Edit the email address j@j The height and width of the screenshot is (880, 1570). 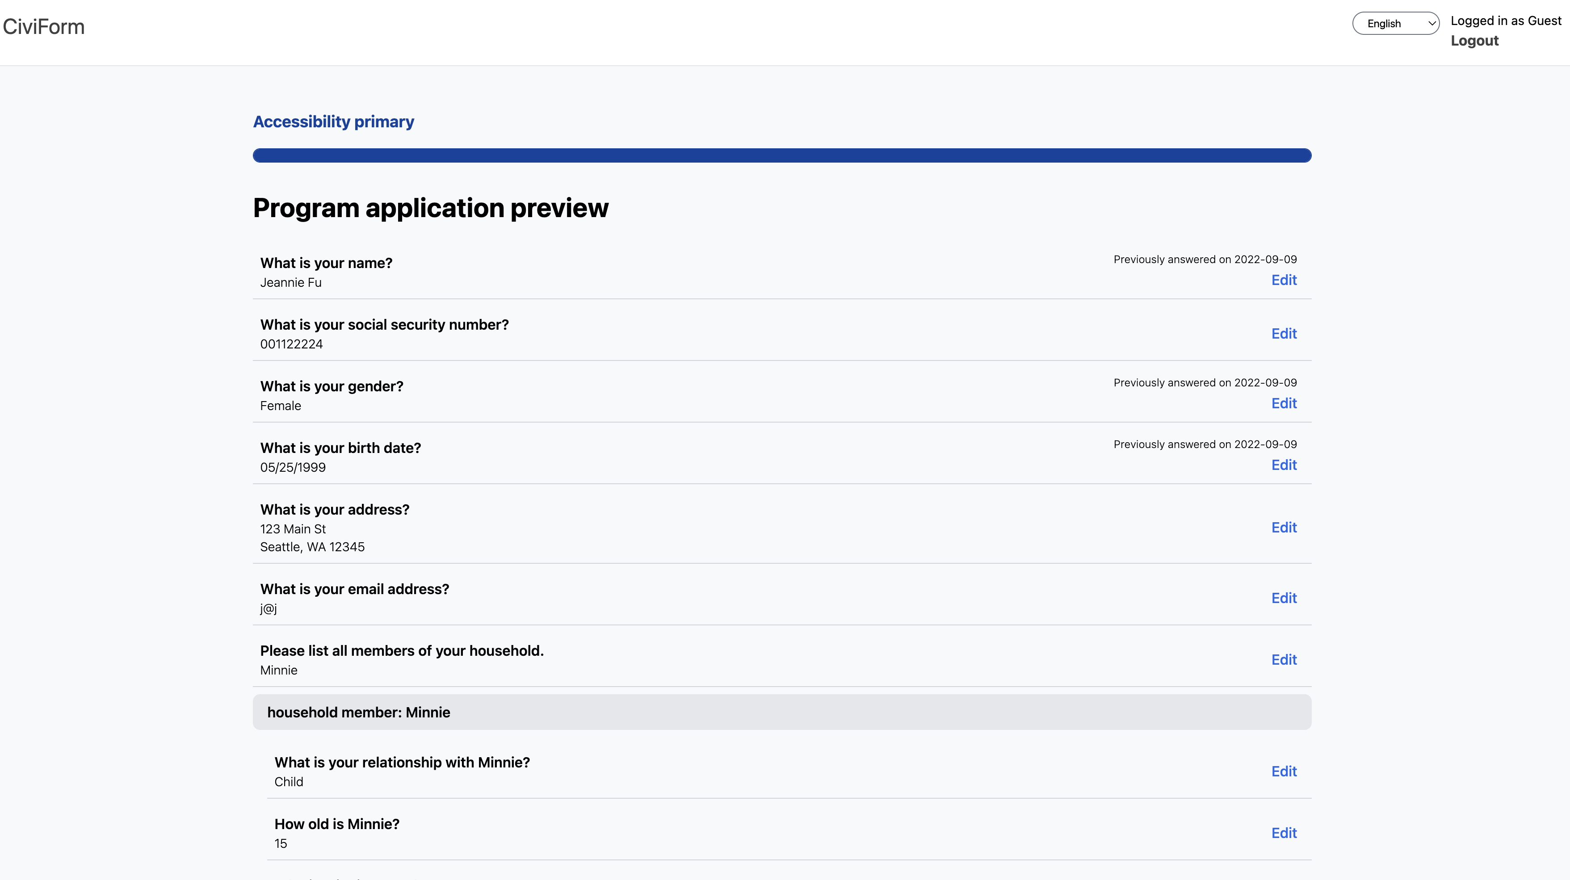1284,598
